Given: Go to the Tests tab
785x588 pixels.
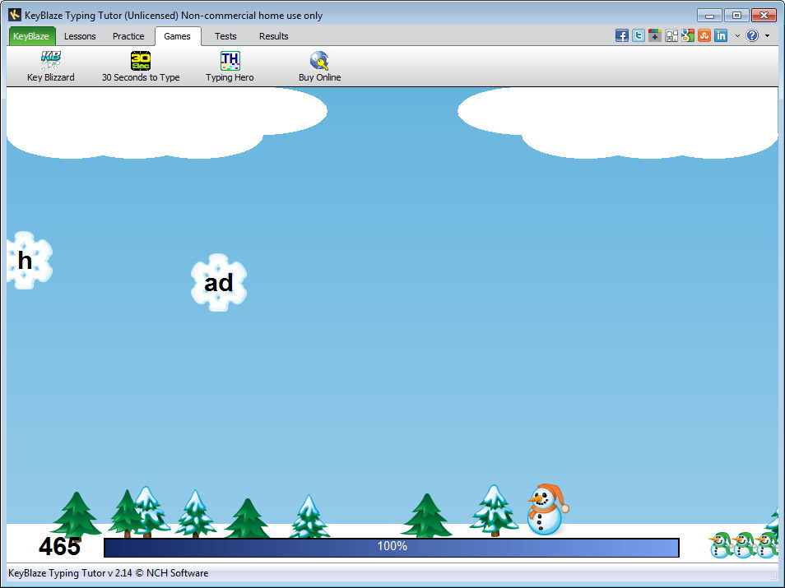Looking at the screenshot, I should (x=225, y=36).
